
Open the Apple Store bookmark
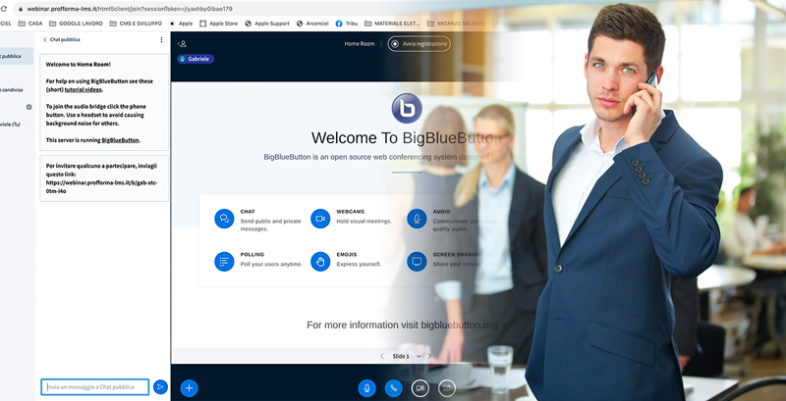[218, 24]
